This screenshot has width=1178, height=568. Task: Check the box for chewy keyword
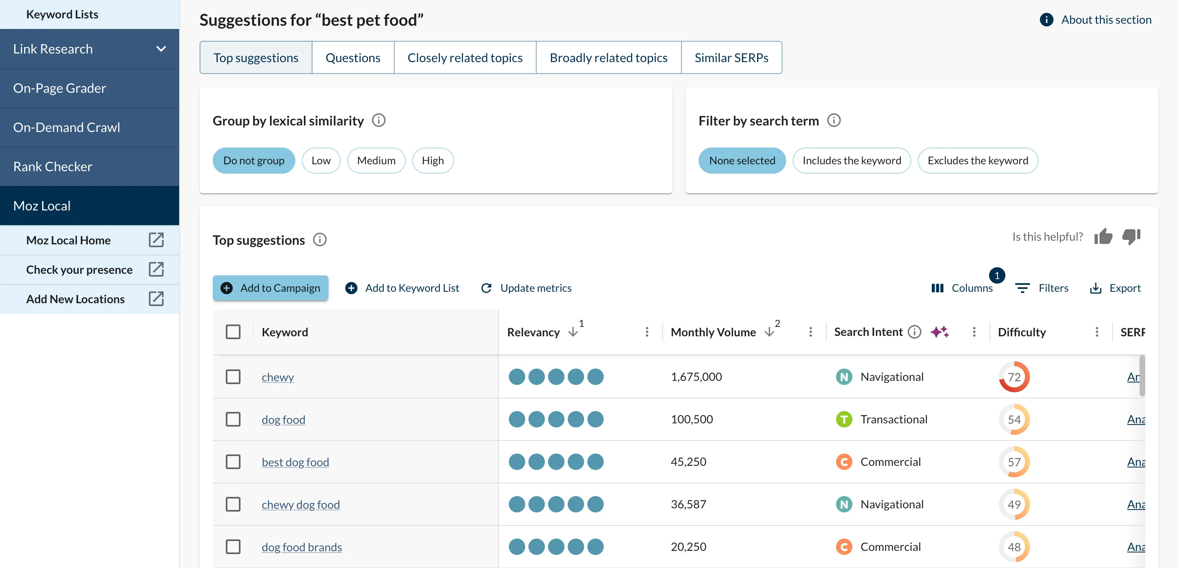pos(233,376)
